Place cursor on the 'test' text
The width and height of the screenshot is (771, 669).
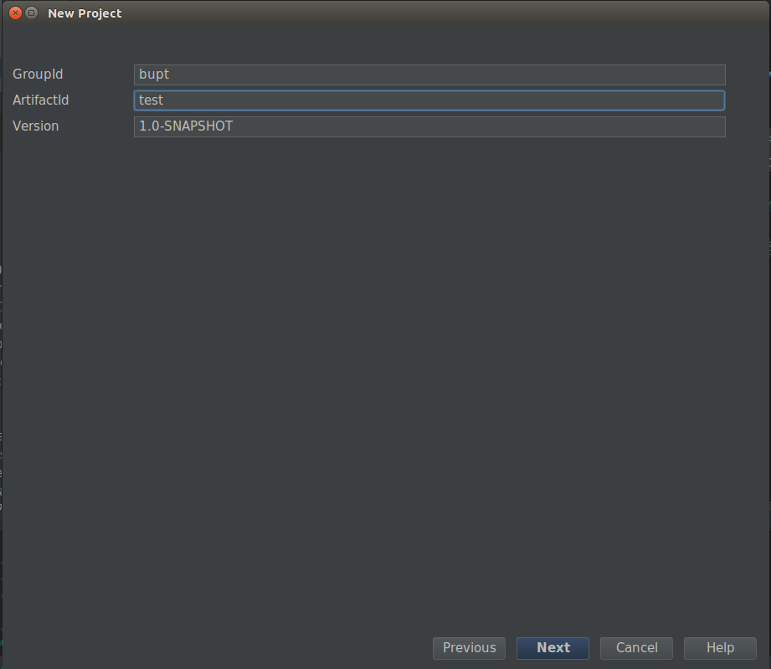[152, 100]
